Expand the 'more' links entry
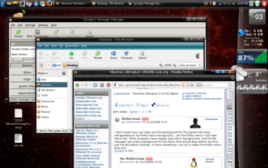 80,119
